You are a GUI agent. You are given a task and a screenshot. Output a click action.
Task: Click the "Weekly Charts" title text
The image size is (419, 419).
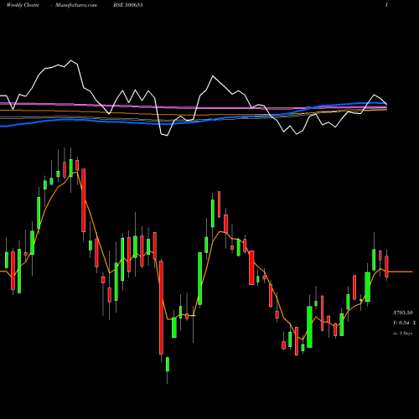click(x=23, y=5)
